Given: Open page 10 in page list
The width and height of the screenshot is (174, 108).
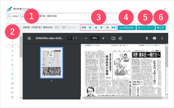Looking at the screenshot, I should [12, 83].
